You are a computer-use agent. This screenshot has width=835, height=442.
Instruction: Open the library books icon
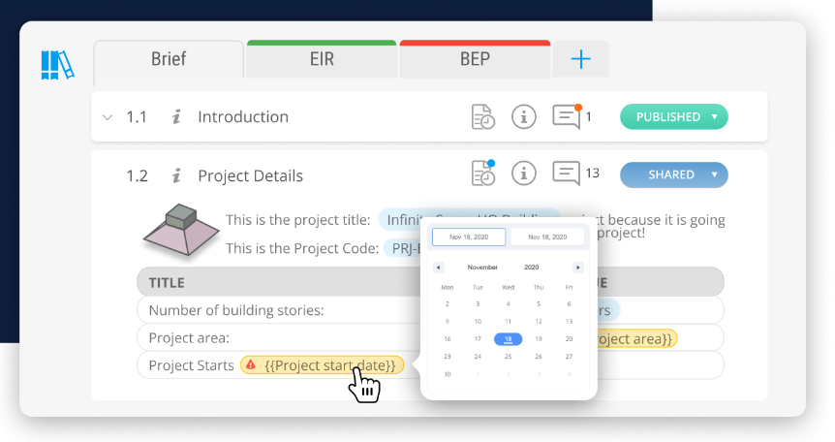click(x=57, y=65)
